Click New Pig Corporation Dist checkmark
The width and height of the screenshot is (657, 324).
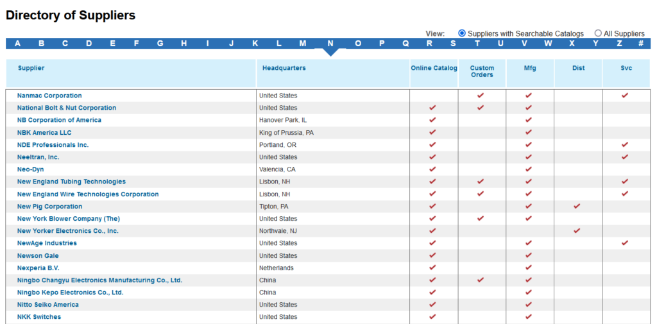click(577, 206)
